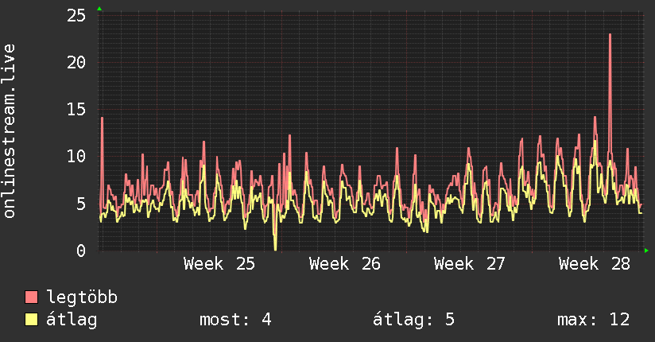Click the y-axis value 20

point(76,63)
